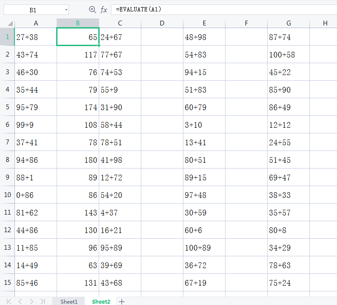Click cell C3 containing 74+53

(x=120, y=72)
